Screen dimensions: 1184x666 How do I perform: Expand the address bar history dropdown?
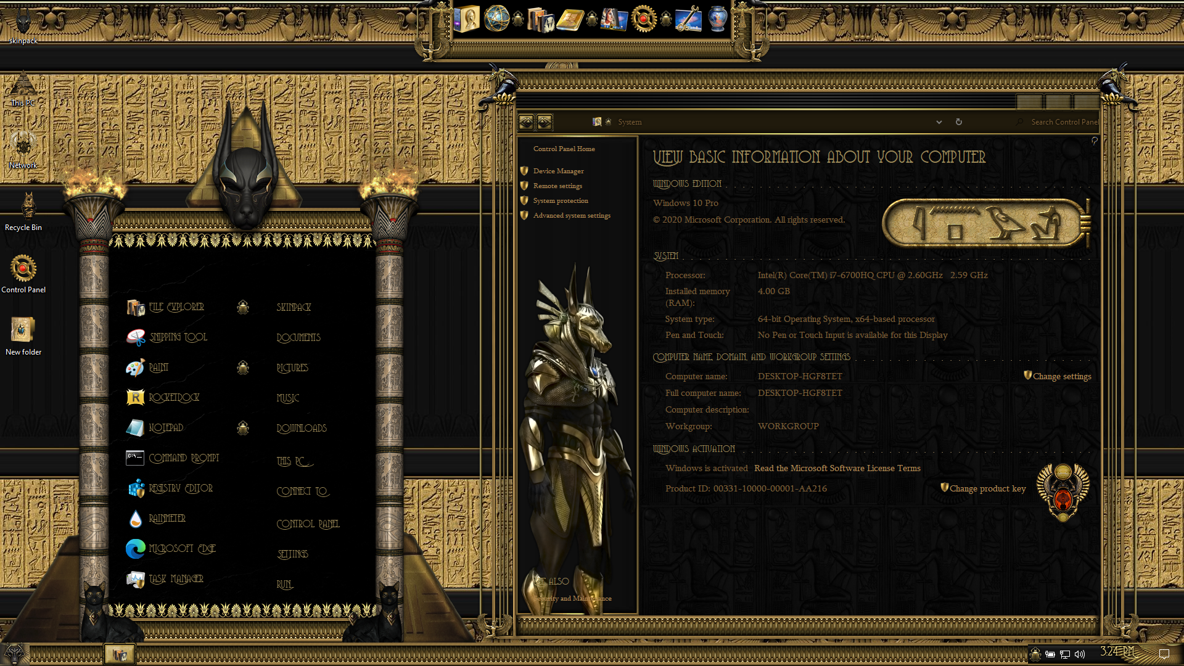click(939, 122)
